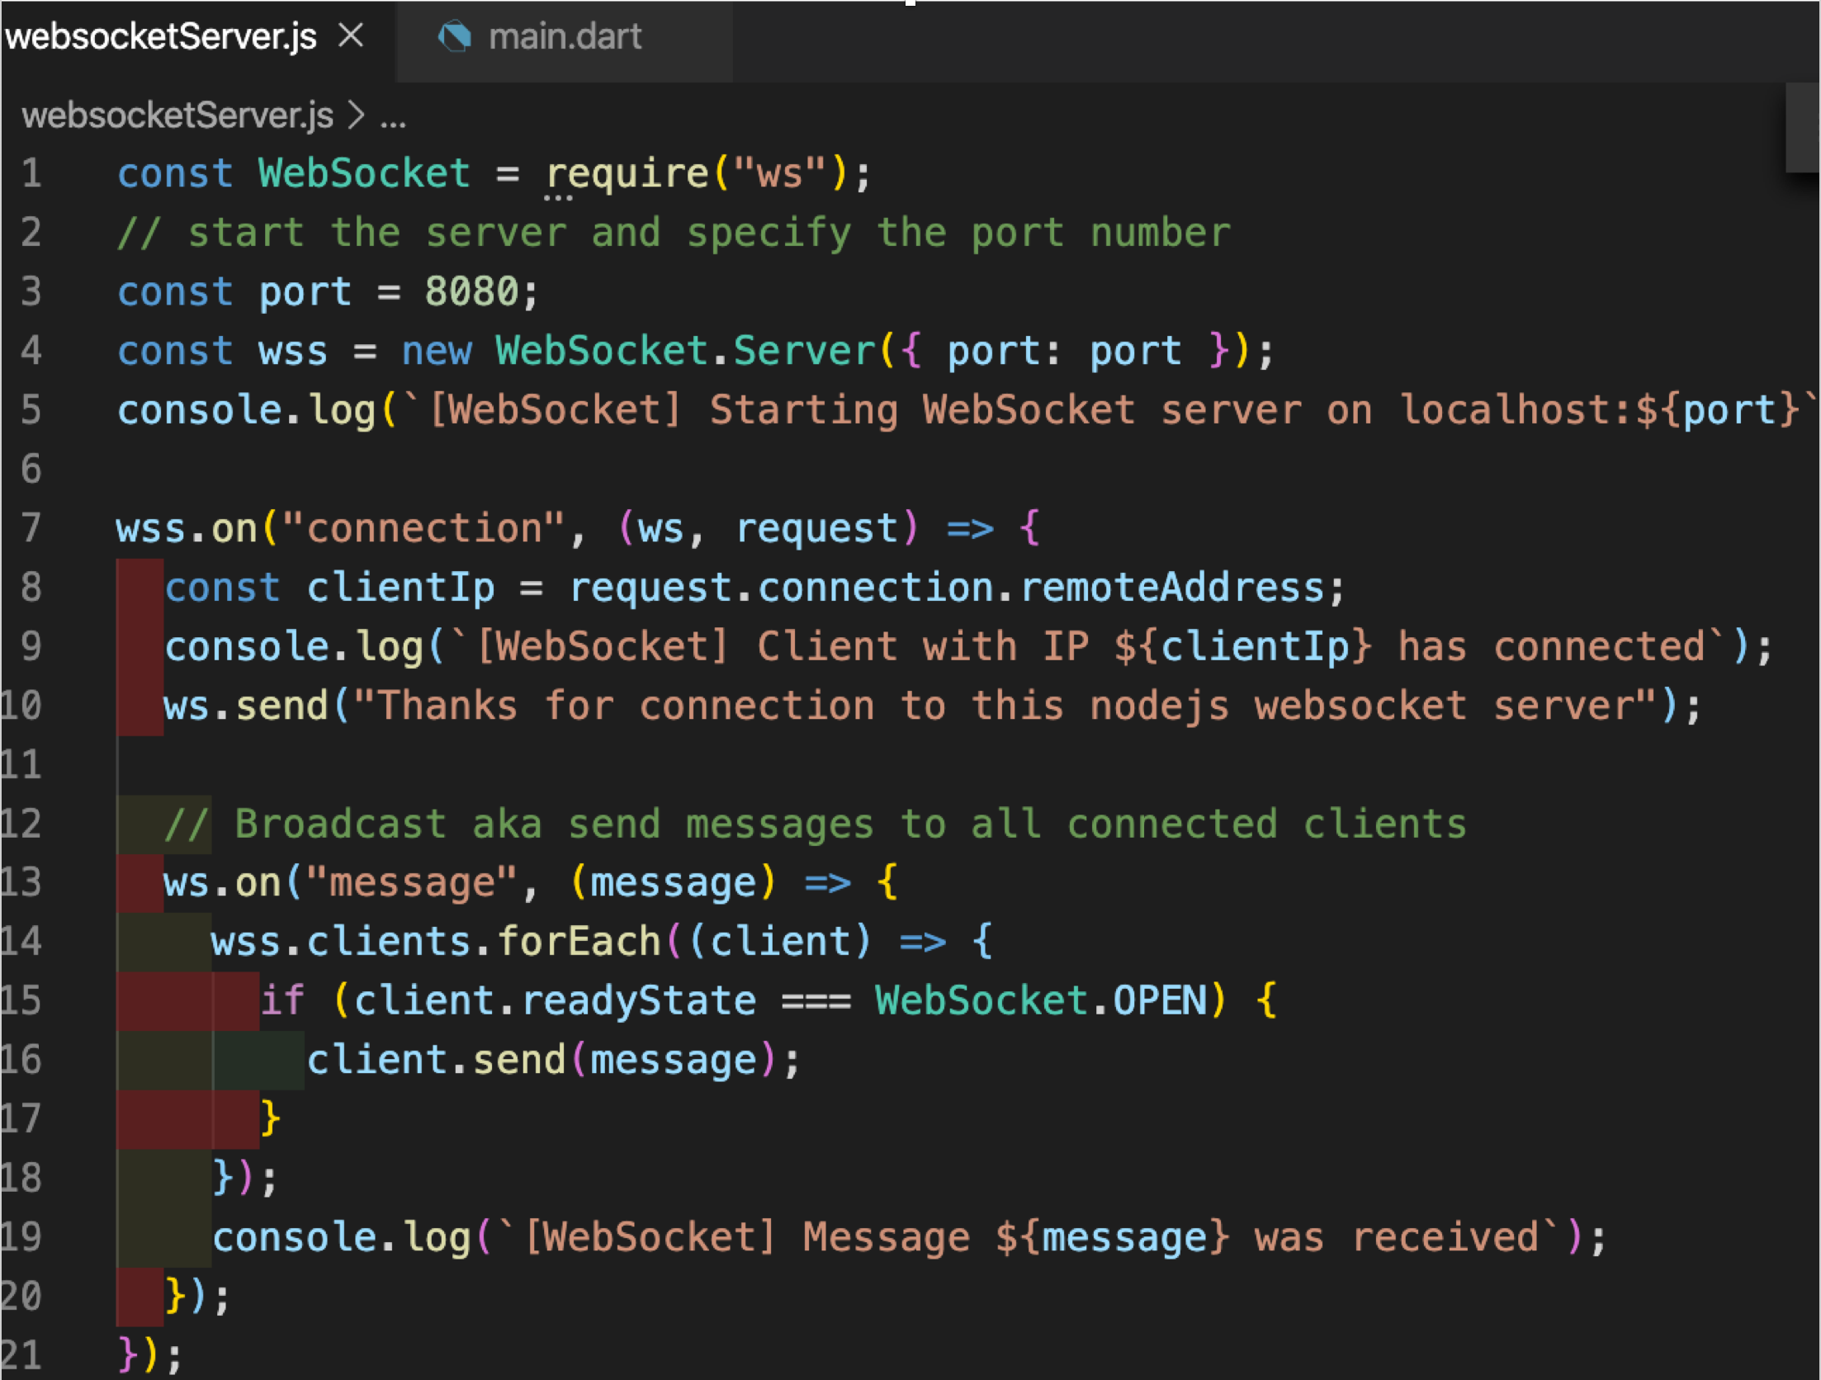Click the red indent guide on line 8
The width and height of the screenshot is (1821, 1380).
[140, 588]
